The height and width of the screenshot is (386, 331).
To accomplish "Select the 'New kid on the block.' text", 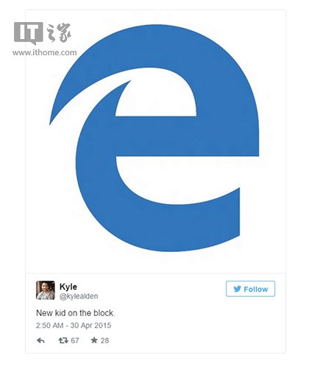I will (76, 313).
